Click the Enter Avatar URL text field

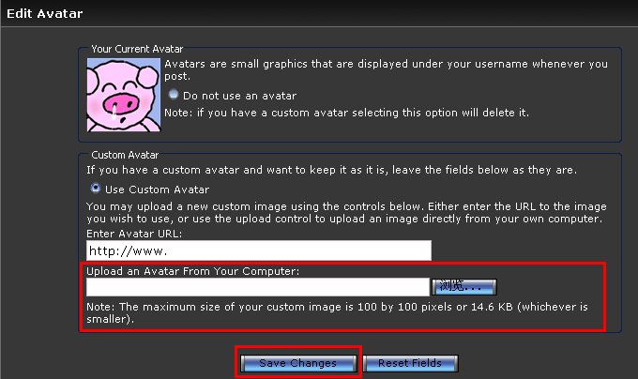point(259,250)
